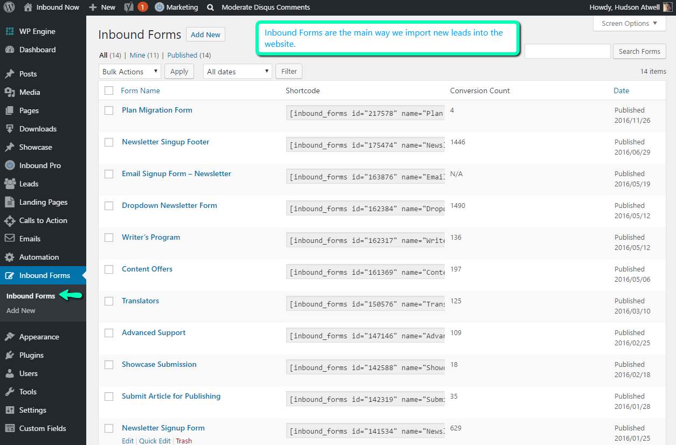Image resolution: width=676 pixels, height=445 pixels.
Task: Click the Leads people icon
Action: pyautogui.click(x=10, y=184)
